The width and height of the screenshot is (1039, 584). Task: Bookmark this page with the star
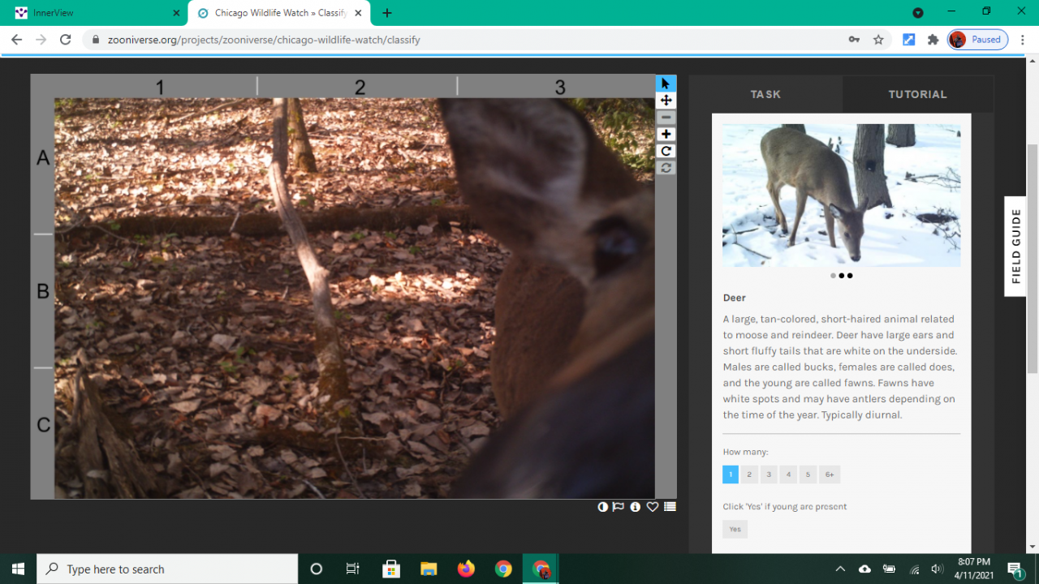coord(878,39)
